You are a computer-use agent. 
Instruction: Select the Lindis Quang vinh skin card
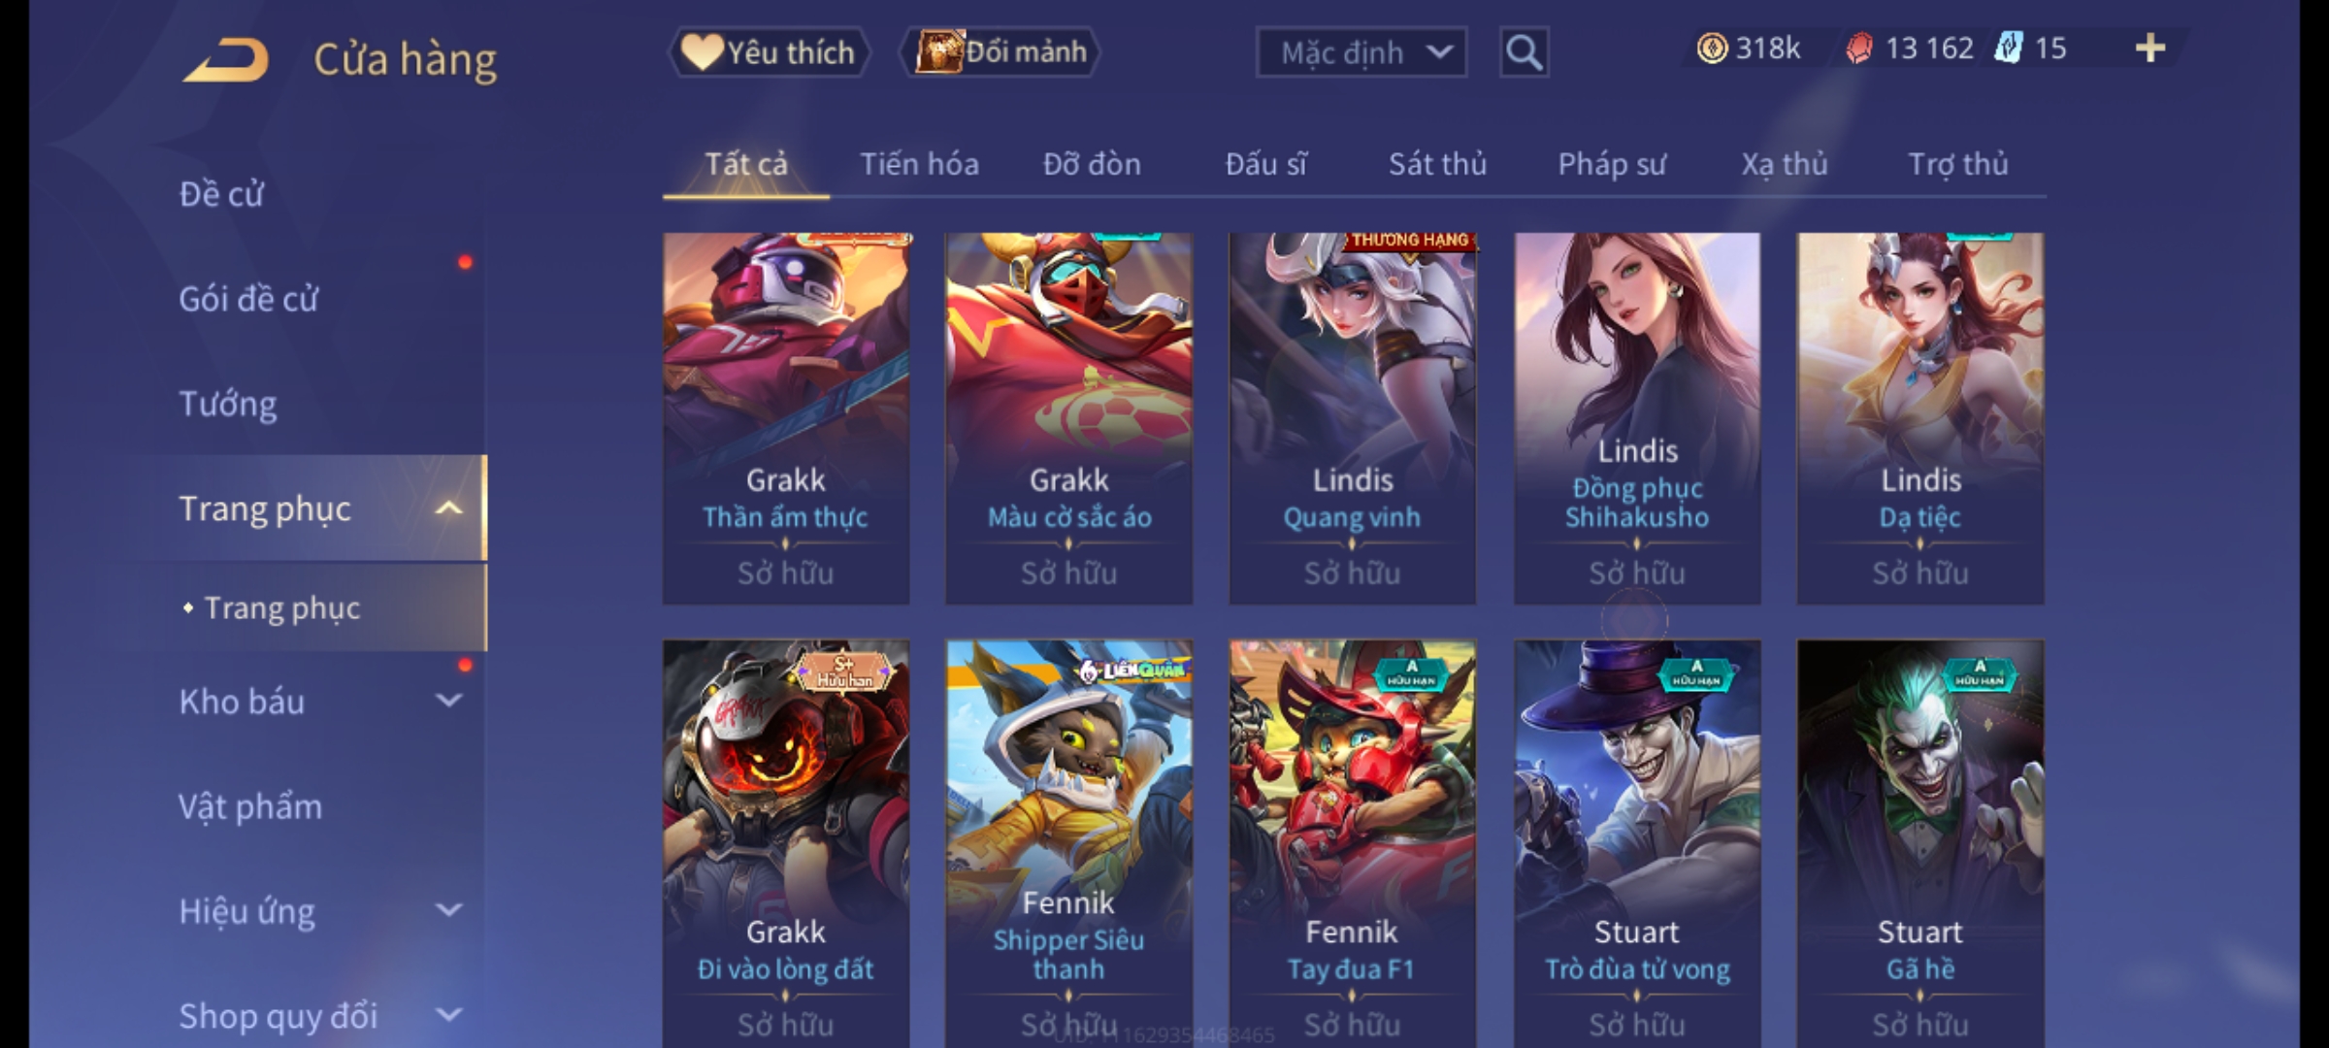tap(1352, 418)
